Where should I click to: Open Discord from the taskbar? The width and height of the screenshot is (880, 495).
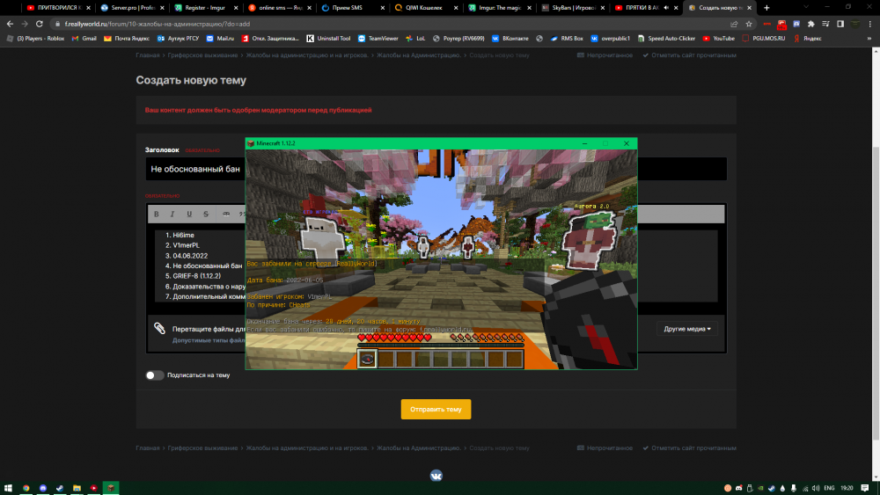pyautogui.click(x=42, y=488)
